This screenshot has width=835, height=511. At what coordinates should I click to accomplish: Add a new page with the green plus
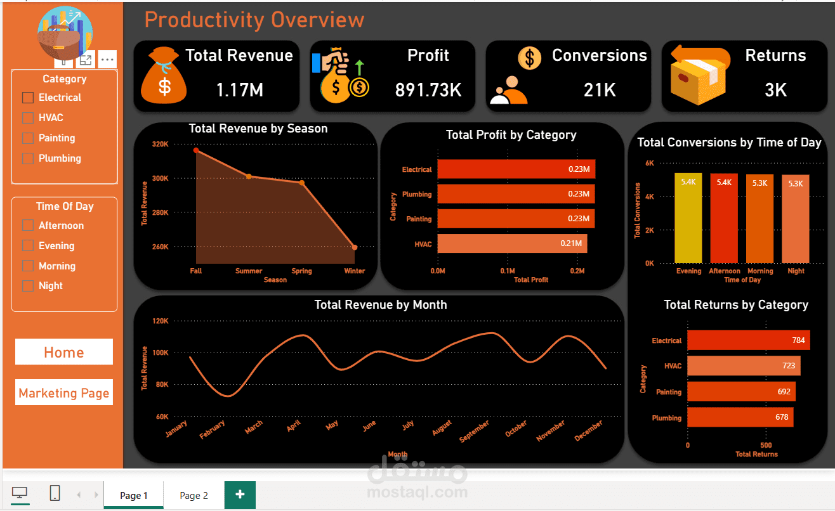point(240,494)
